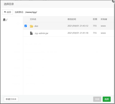The height and width of the screenshot is (104, 115).
Task: Open the dist folder icon
Action: pyautogui.click(x=32, y=26)
